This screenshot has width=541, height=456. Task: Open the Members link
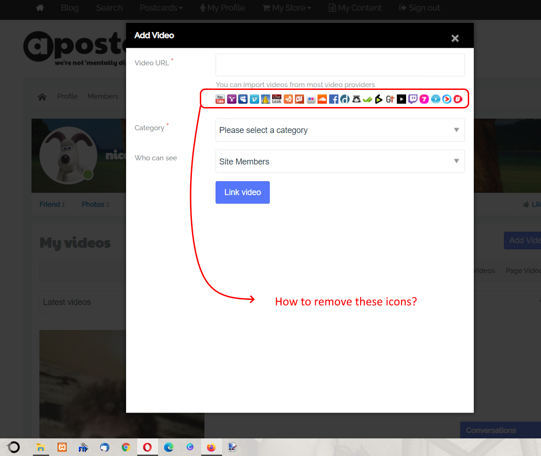click(x=103, y=96)
